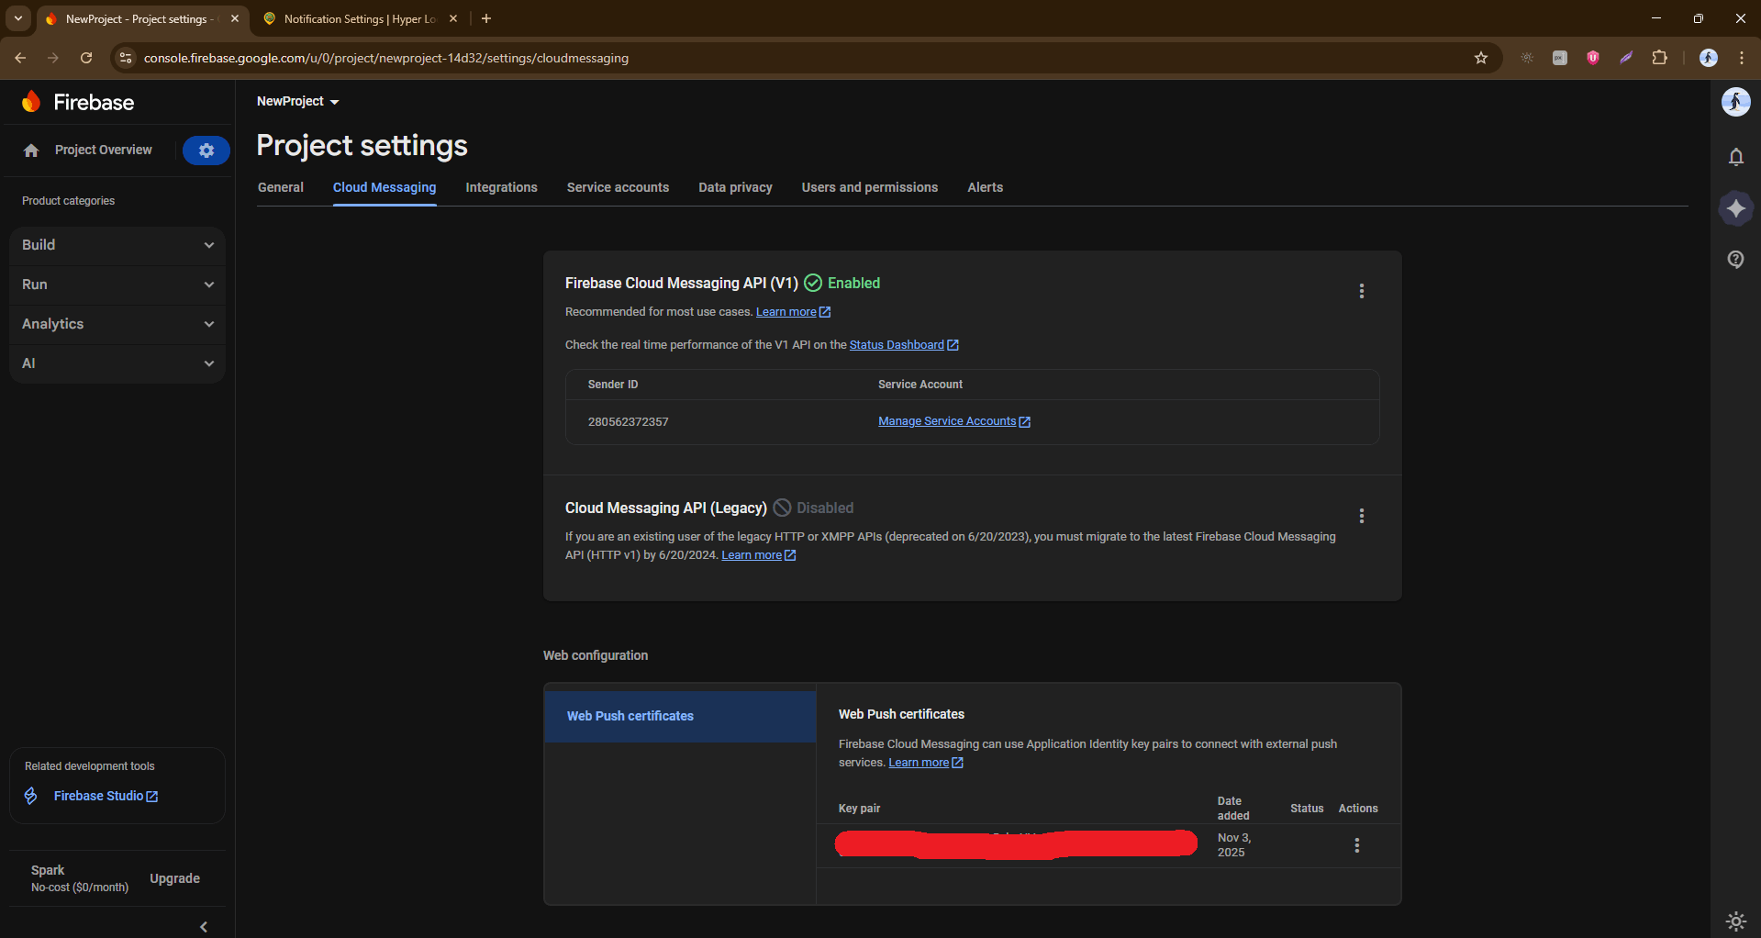Click the purple pen extension icon
1761x938 pixels.
point(1626,58)
